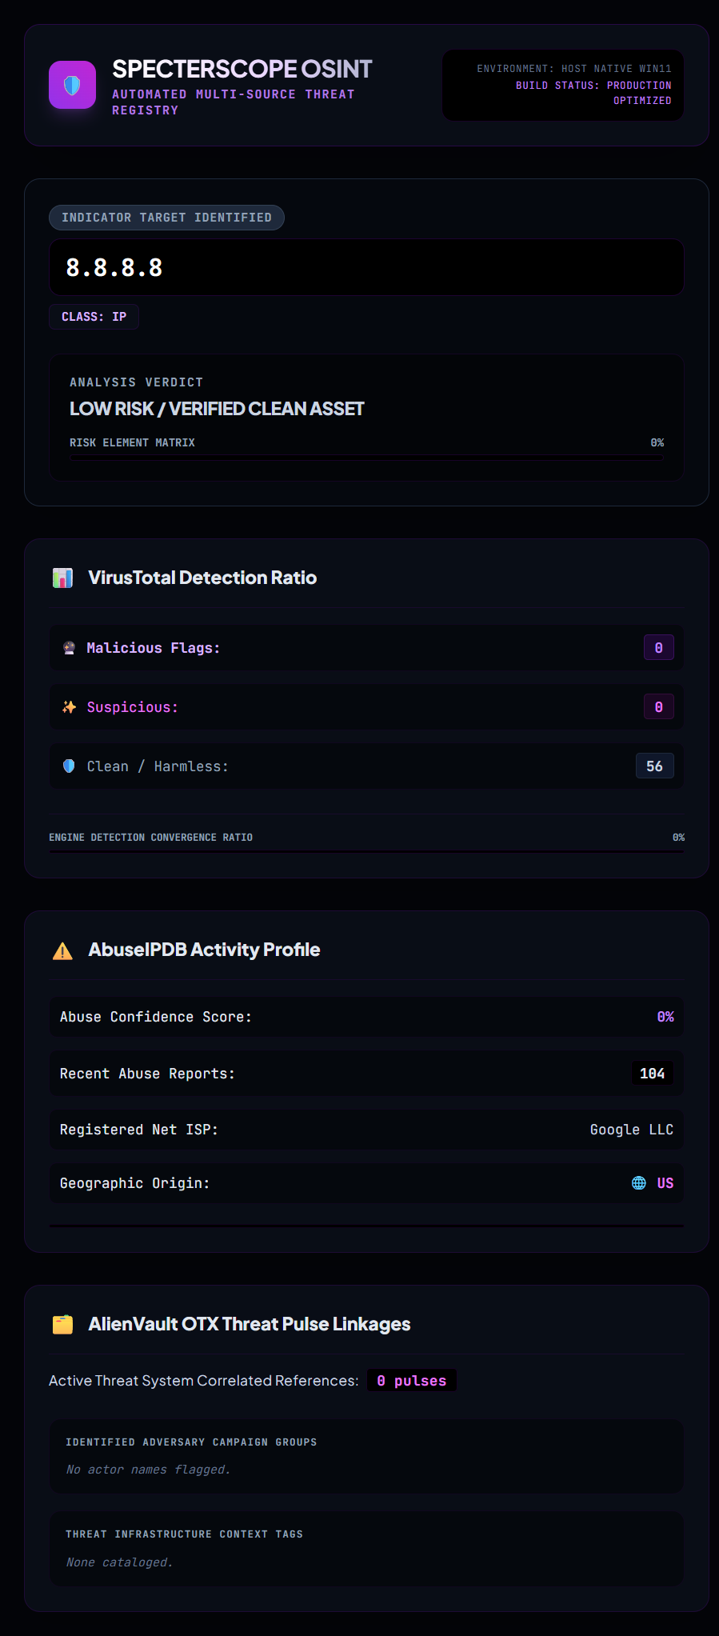
Task: Click the INDICATOR TARGET IDENTIFIED pill
Action: pos(166,218)
